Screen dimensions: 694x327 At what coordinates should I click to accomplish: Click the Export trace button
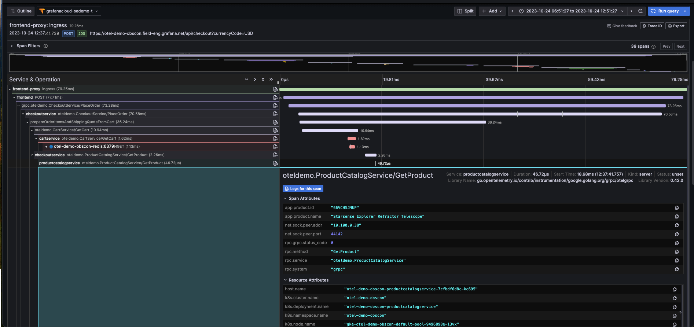[676, 26]
